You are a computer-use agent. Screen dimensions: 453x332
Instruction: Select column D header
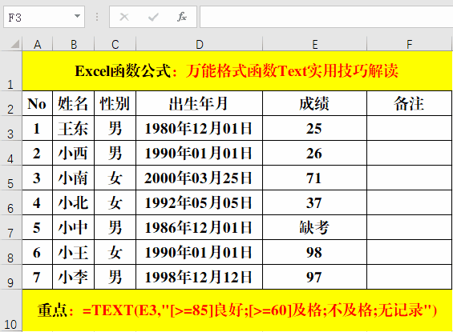(x=199, y=44)
